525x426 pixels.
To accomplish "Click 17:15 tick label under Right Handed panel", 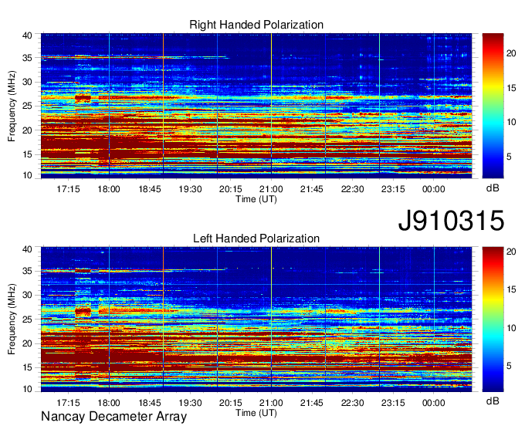I will click(x=68, y=189).
